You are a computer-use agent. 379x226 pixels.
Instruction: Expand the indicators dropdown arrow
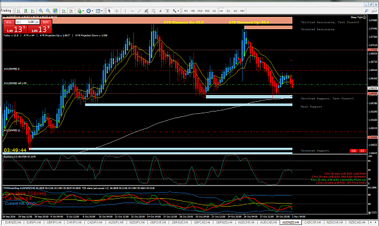(83, 11)
